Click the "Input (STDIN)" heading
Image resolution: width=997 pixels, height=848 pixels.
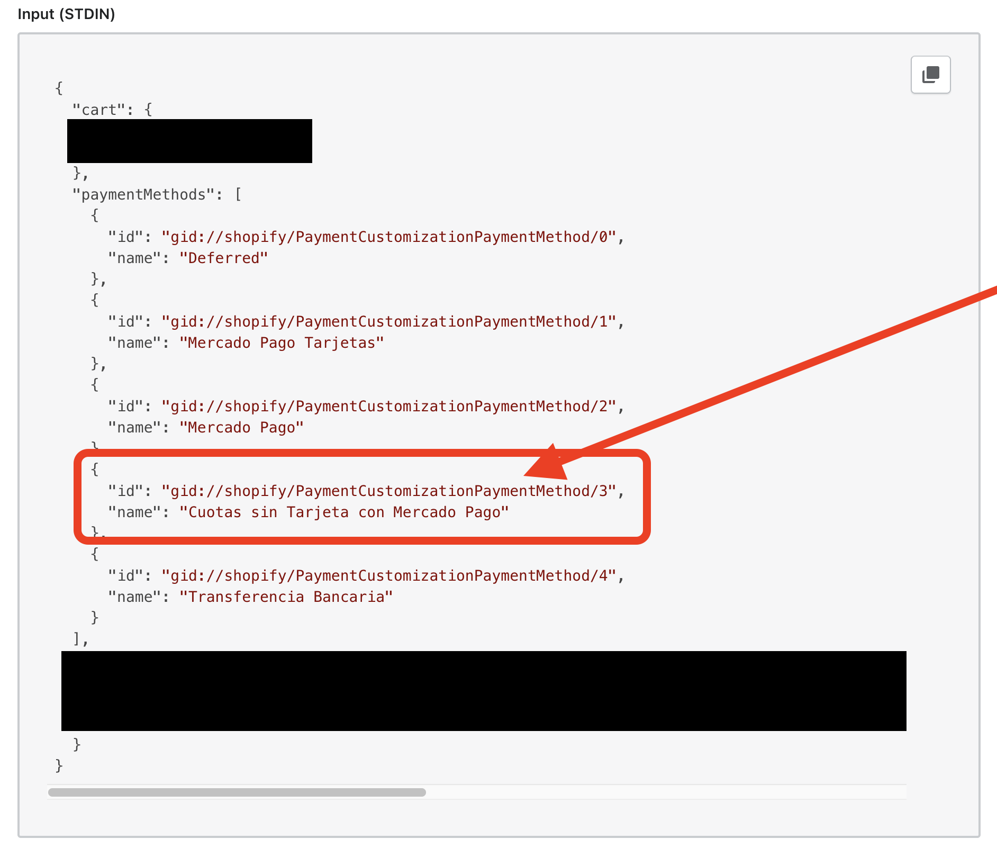(x=66, y=14)
